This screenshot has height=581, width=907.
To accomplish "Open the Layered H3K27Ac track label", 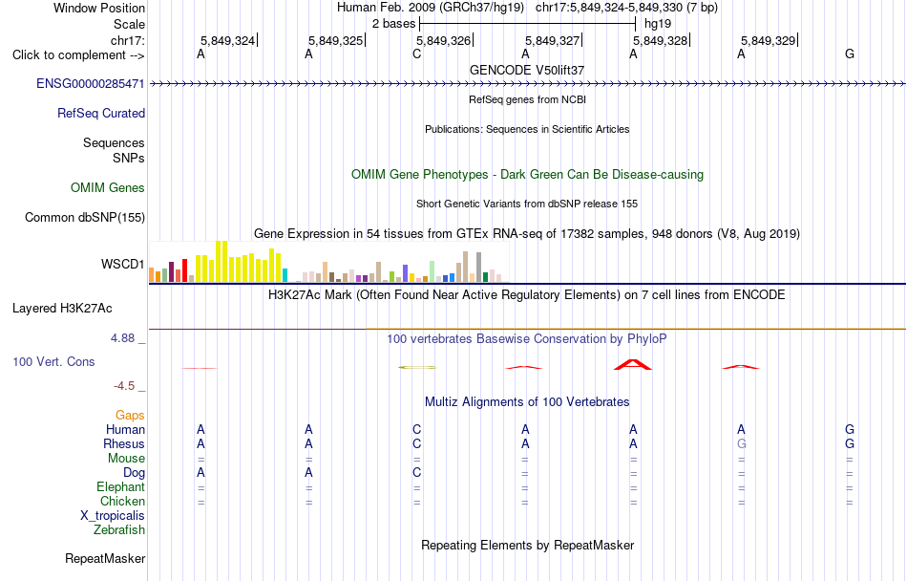I will pyautogui.click(x=62, y=309).
